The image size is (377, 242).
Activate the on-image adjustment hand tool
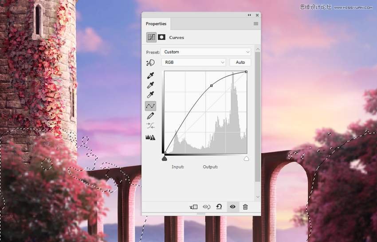[150, 63]
